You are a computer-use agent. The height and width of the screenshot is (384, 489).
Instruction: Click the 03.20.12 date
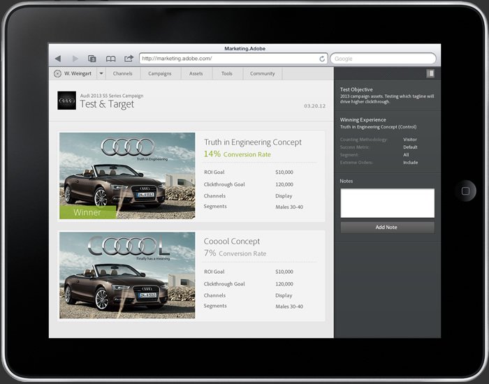click(x=314, y=106)
